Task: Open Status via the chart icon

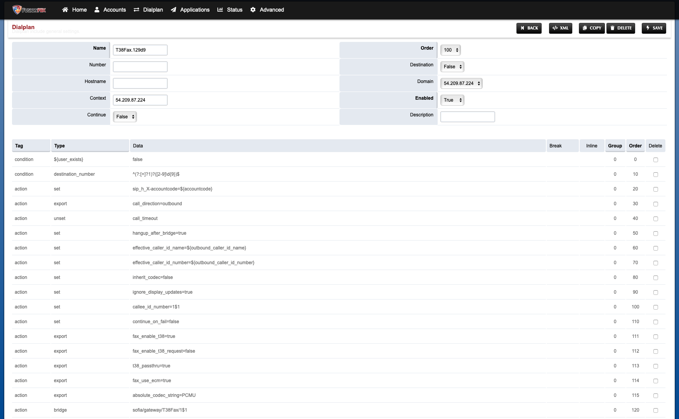Action: point(220,10)
